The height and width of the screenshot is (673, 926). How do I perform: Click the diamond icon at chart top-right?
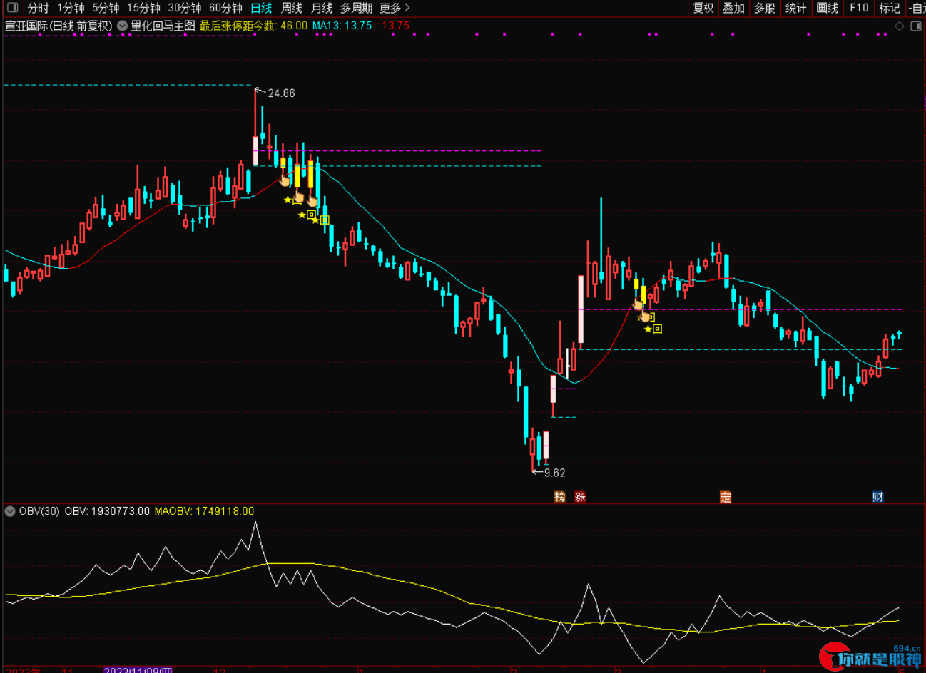[x=900, y=26]
